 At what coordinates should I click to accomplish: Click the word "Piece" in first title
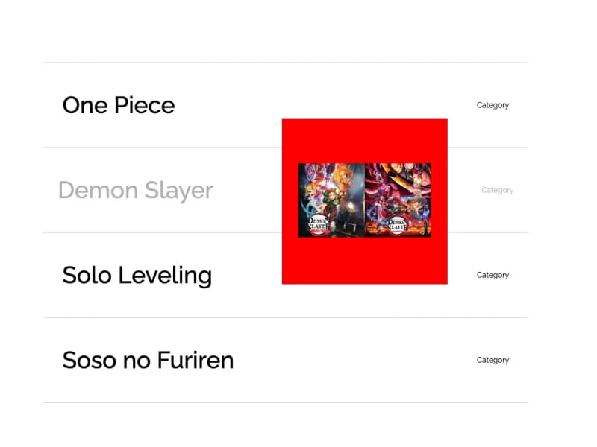click(146, 106)
